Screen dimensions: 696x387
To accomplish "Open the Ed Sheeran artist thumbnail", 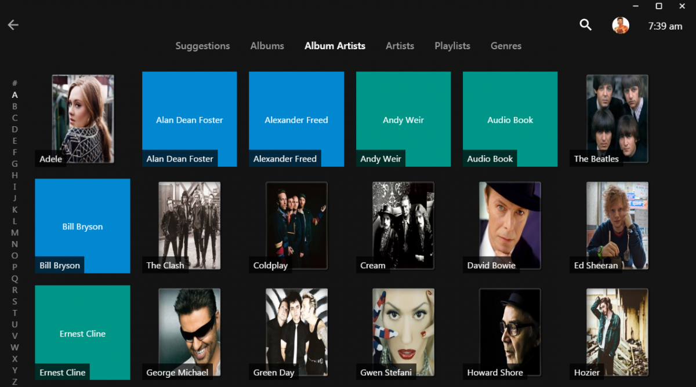I will [617, 225].
